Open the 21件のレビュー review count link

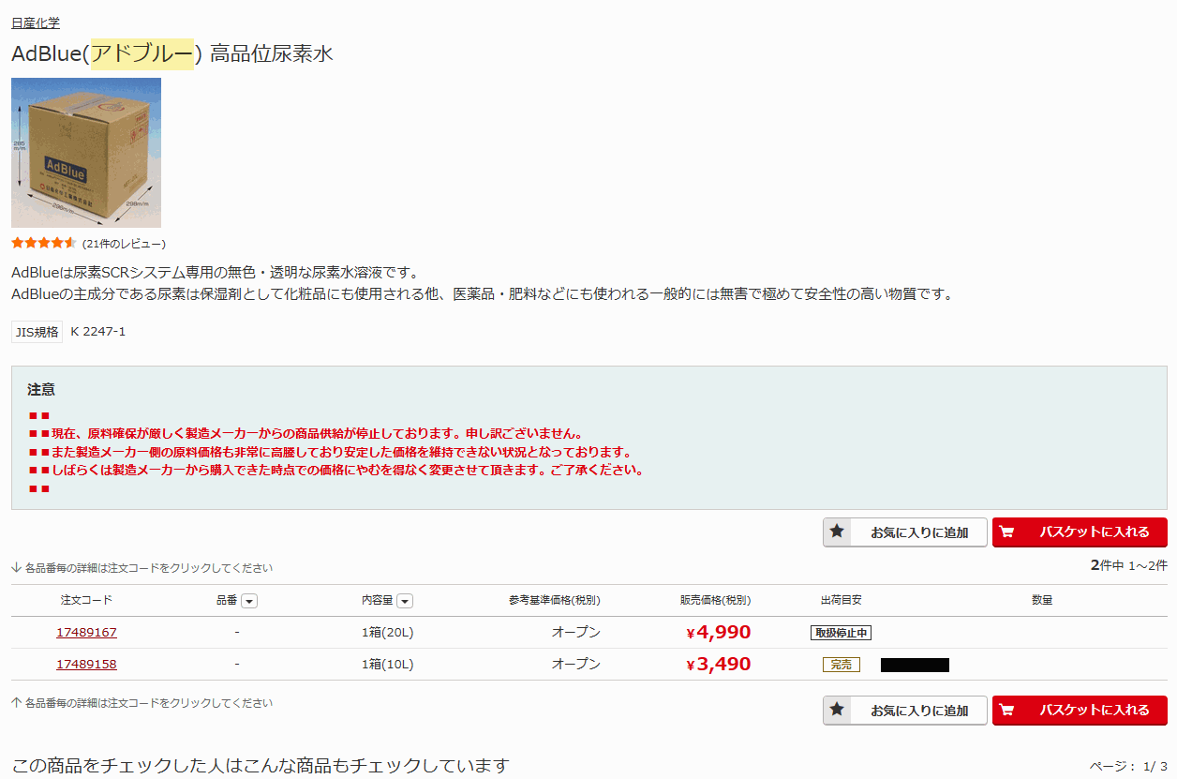pyautogui.click(x=124, y=244)
